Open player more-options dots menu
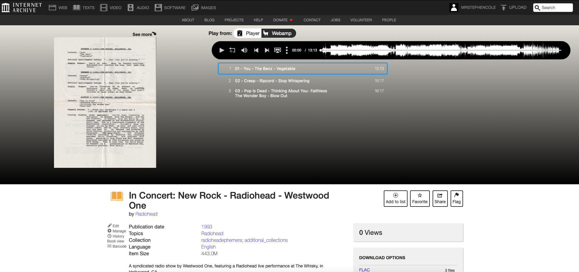 point(287,50)
